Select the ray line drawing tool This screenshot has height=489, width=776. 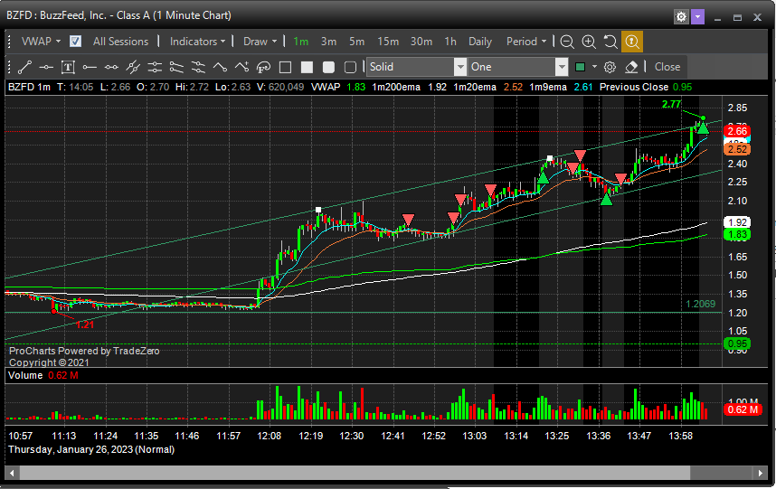tap(90, 67)
